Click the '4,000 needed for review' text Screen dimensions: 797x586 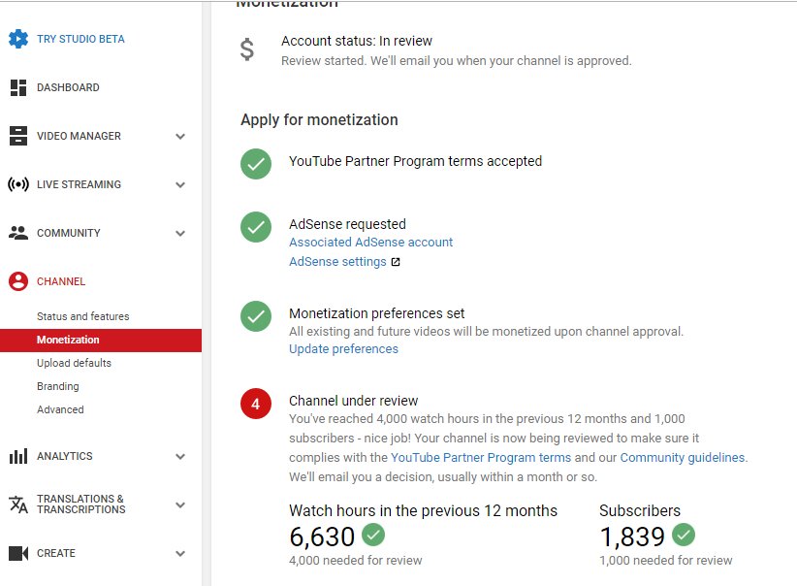[355, 561]
